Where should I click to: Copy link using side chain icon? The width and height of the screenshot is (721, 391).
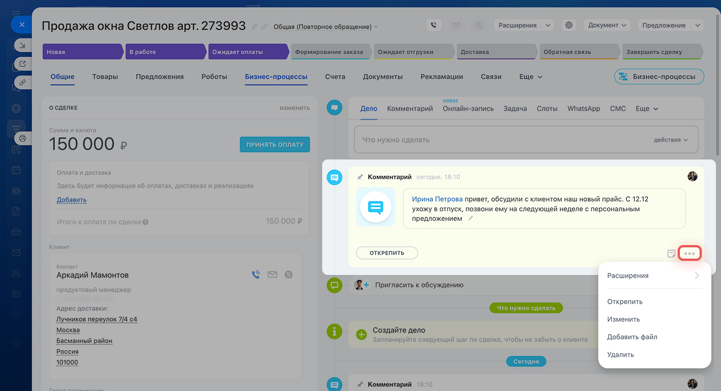[23, 82]
